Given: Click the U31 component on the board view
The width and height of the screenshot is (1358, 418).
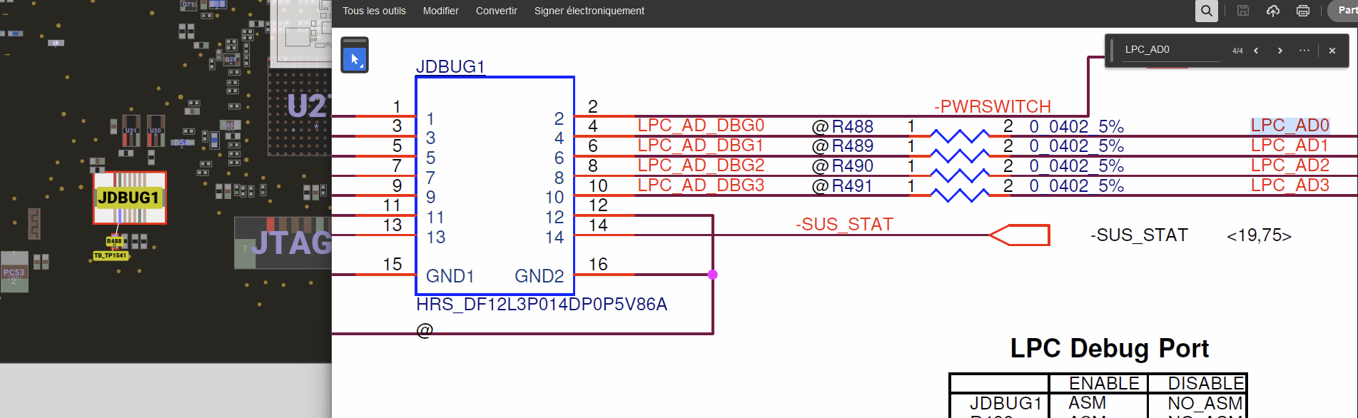Looking at the screenshot, I should (x=131, y=131).
